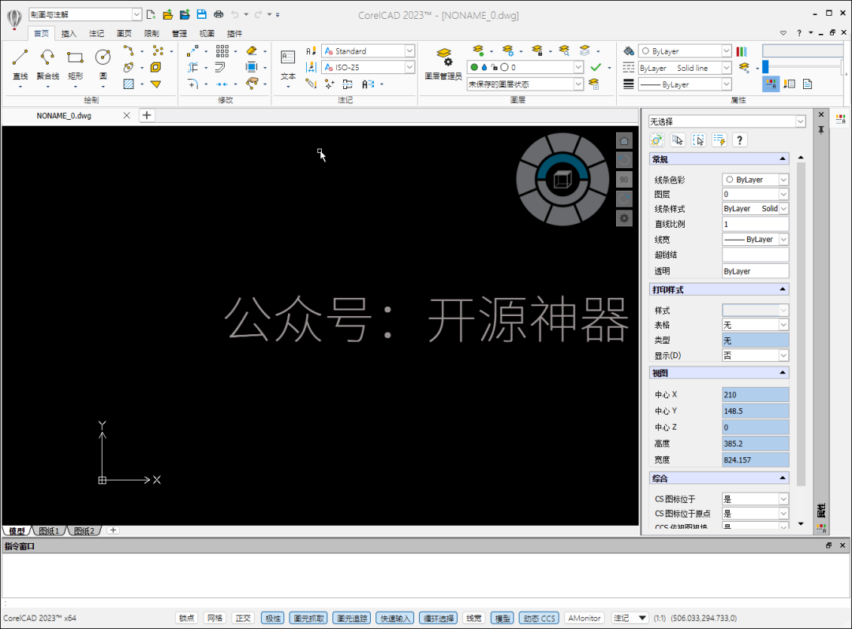Click the 超链结 hyperlink input field
The image size is (852, 629).
click(x=755, y=255)
